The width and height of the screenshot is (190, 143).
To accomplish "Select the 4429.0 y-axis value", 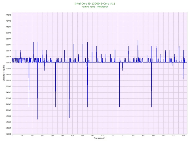I will 9,15.
